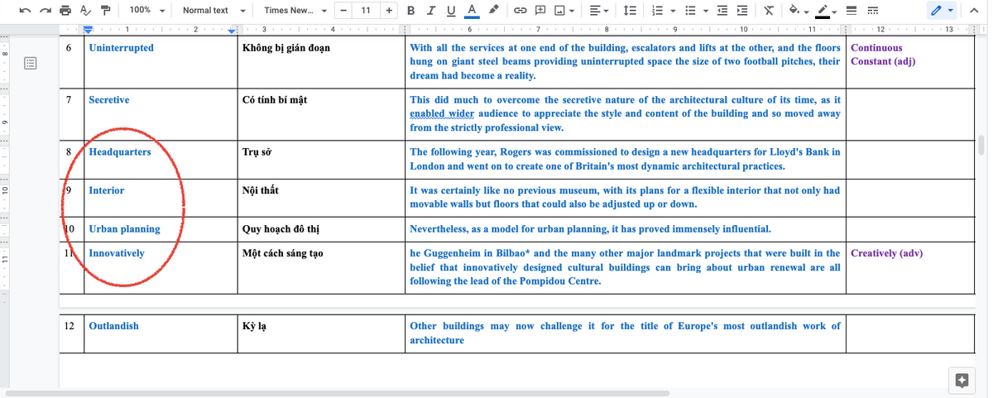The height and width of the screenshot is (398, 993).
Task: Open numbered list style dropdown arrow
Action: 671,12
